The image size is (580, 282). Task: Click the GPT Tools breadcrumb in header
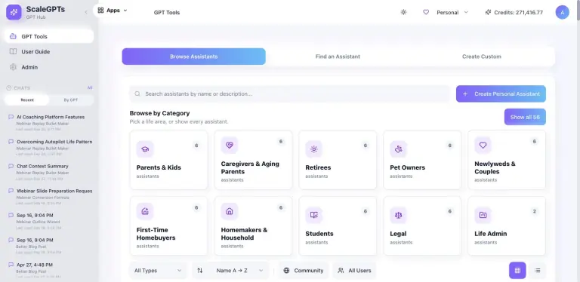pos(167,13)
